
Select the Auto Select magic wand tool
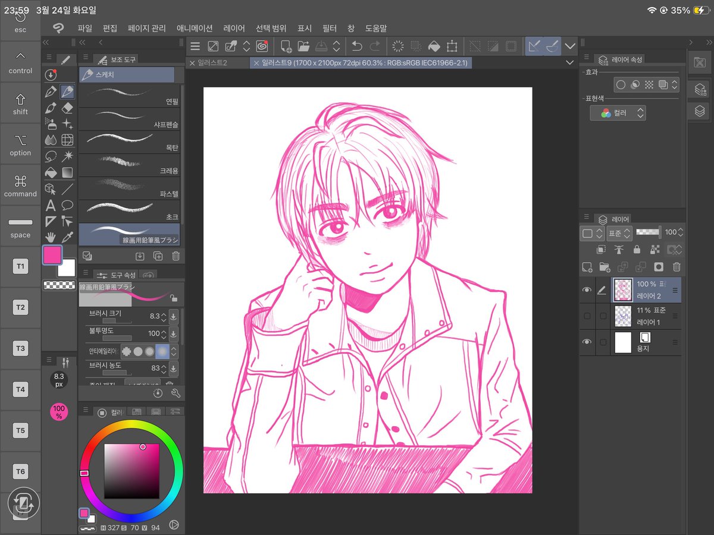tap(67, 156)
